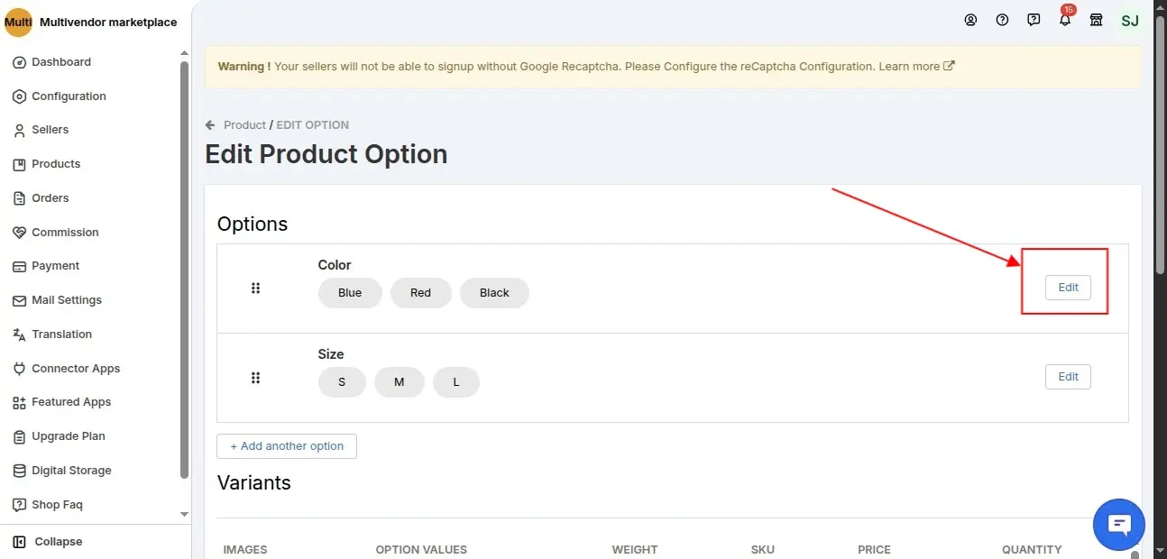
Task: Open Mail Settings in the sidebar
Action: [66, 300]
